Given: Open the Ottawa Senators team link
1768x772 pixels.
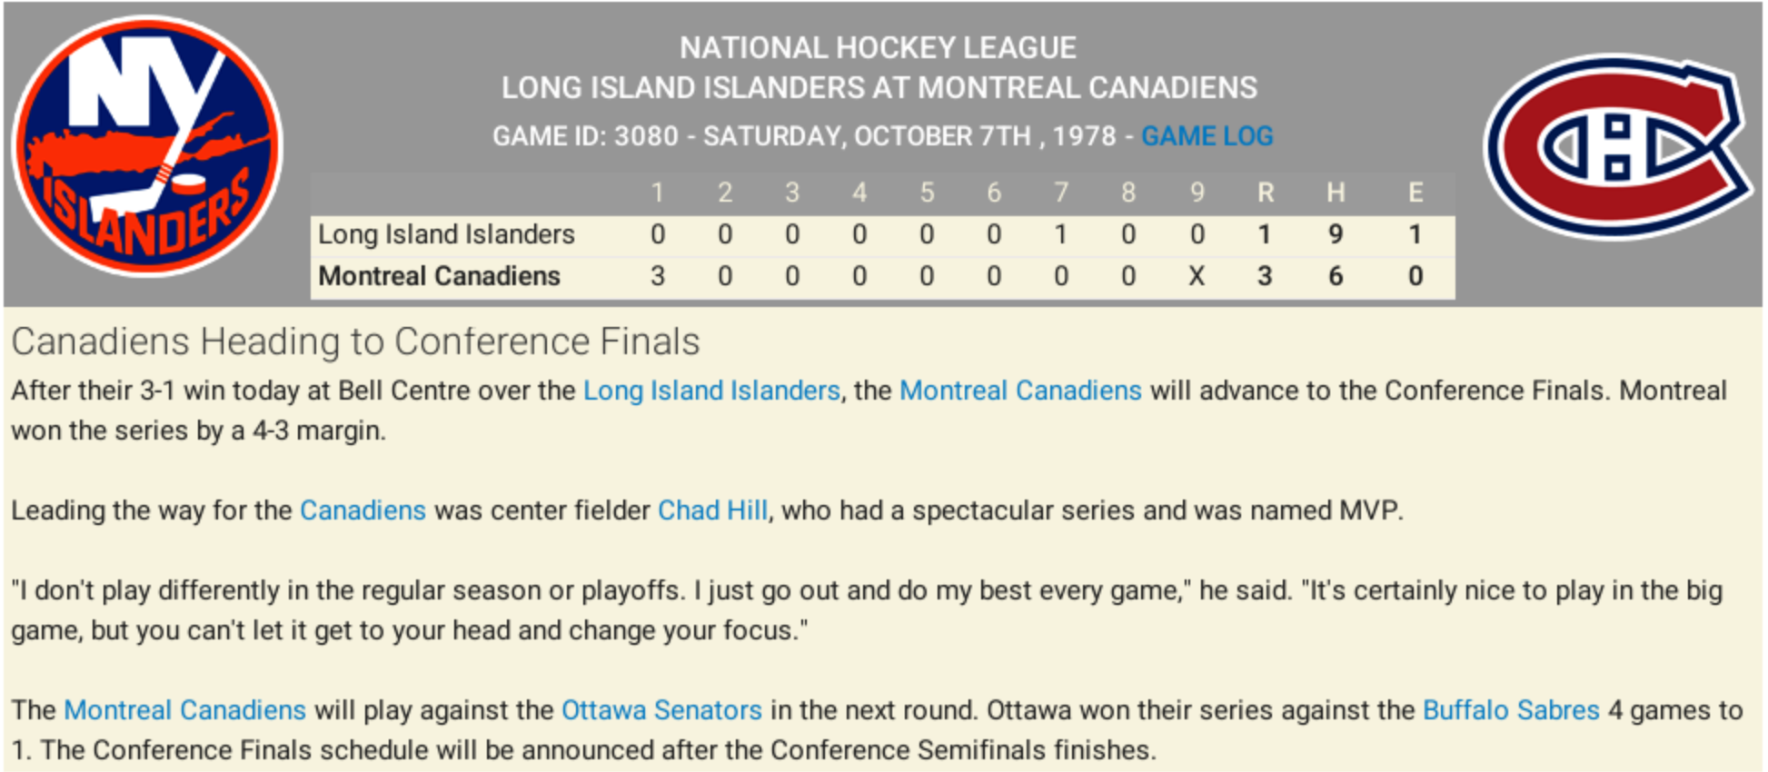Looking at the screenshot, I should coord(661,710).
